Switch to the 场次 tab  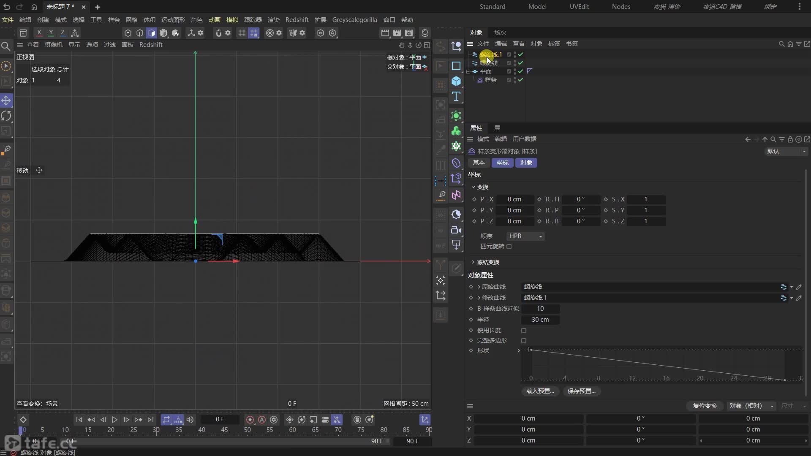click(500, 33)
